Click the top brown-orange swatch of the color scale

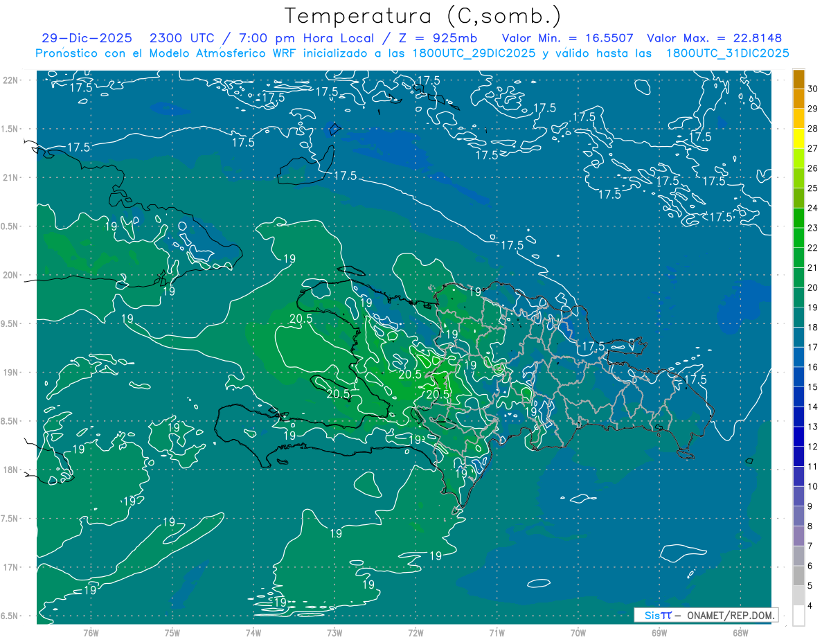pos(798,80)
